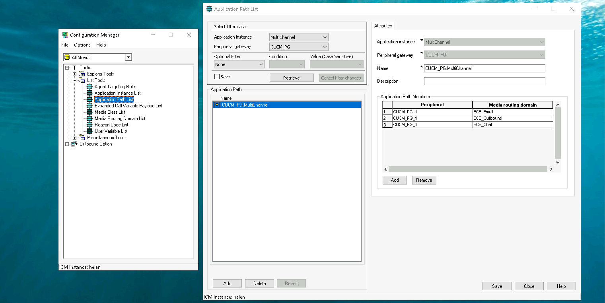
Task: Expand the CUCM_PG.MultiChannel application path
Action: click(217, 105)
